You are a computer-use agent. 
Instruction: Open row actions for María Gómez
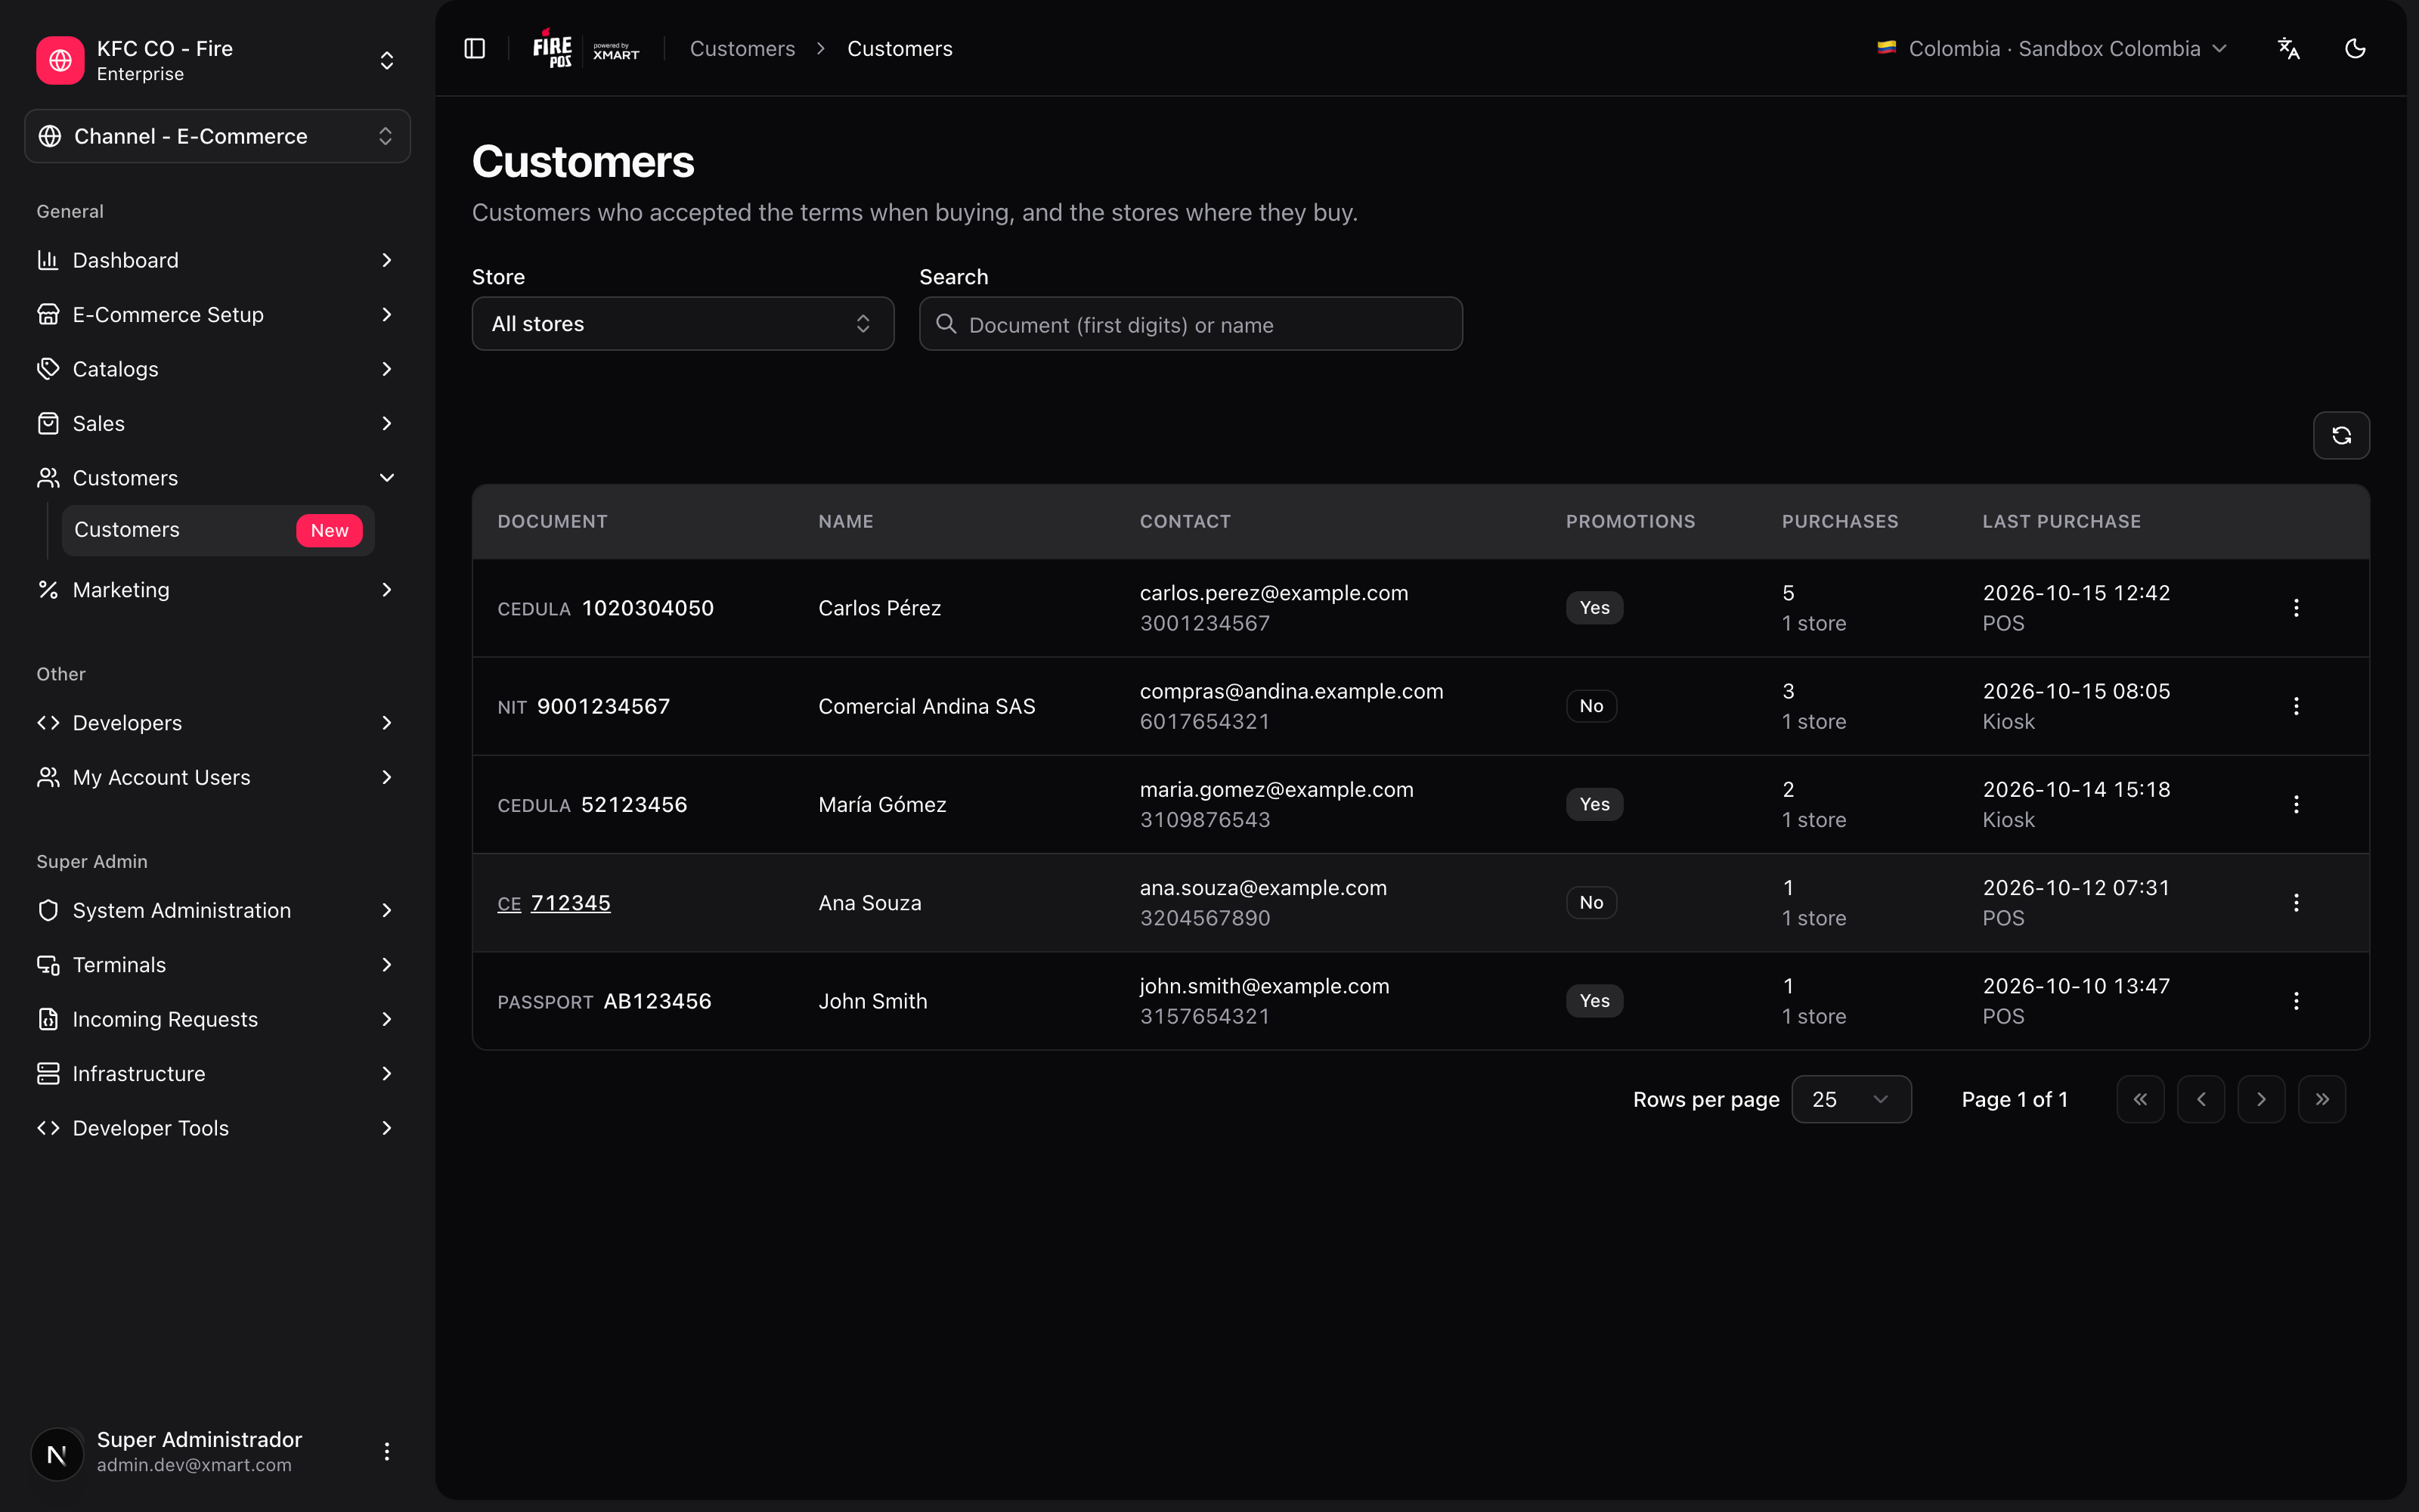2296,804
